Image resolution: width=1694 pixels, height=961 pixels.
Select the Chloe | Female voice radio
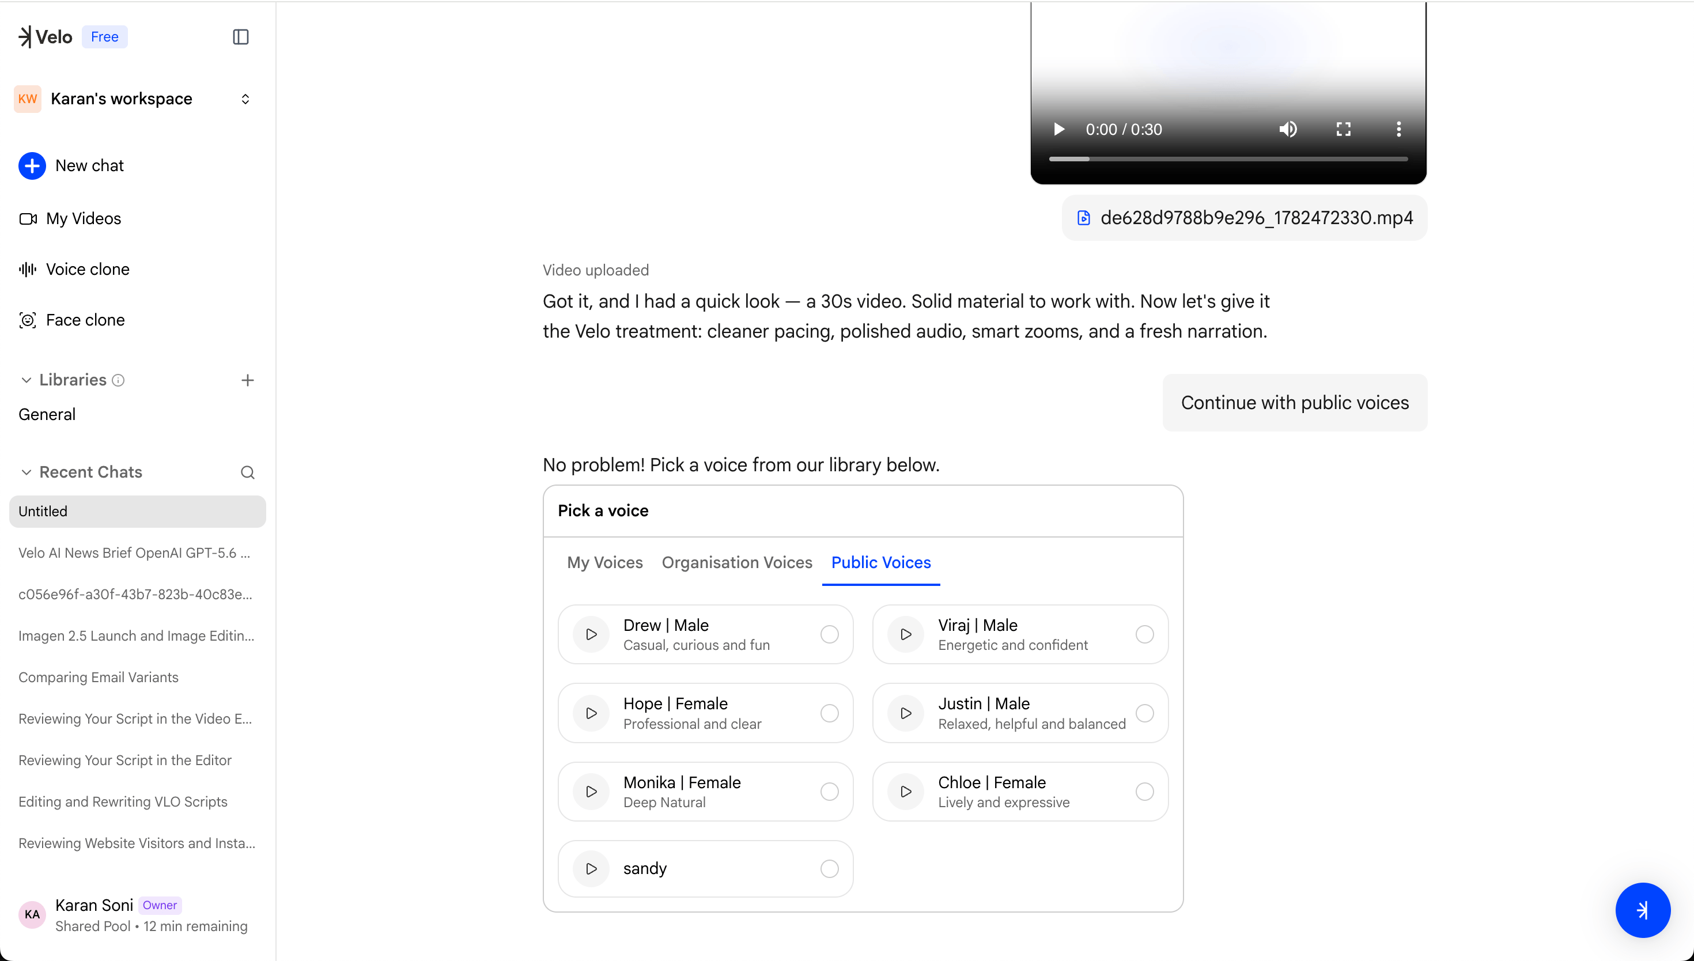(1145, 792)
